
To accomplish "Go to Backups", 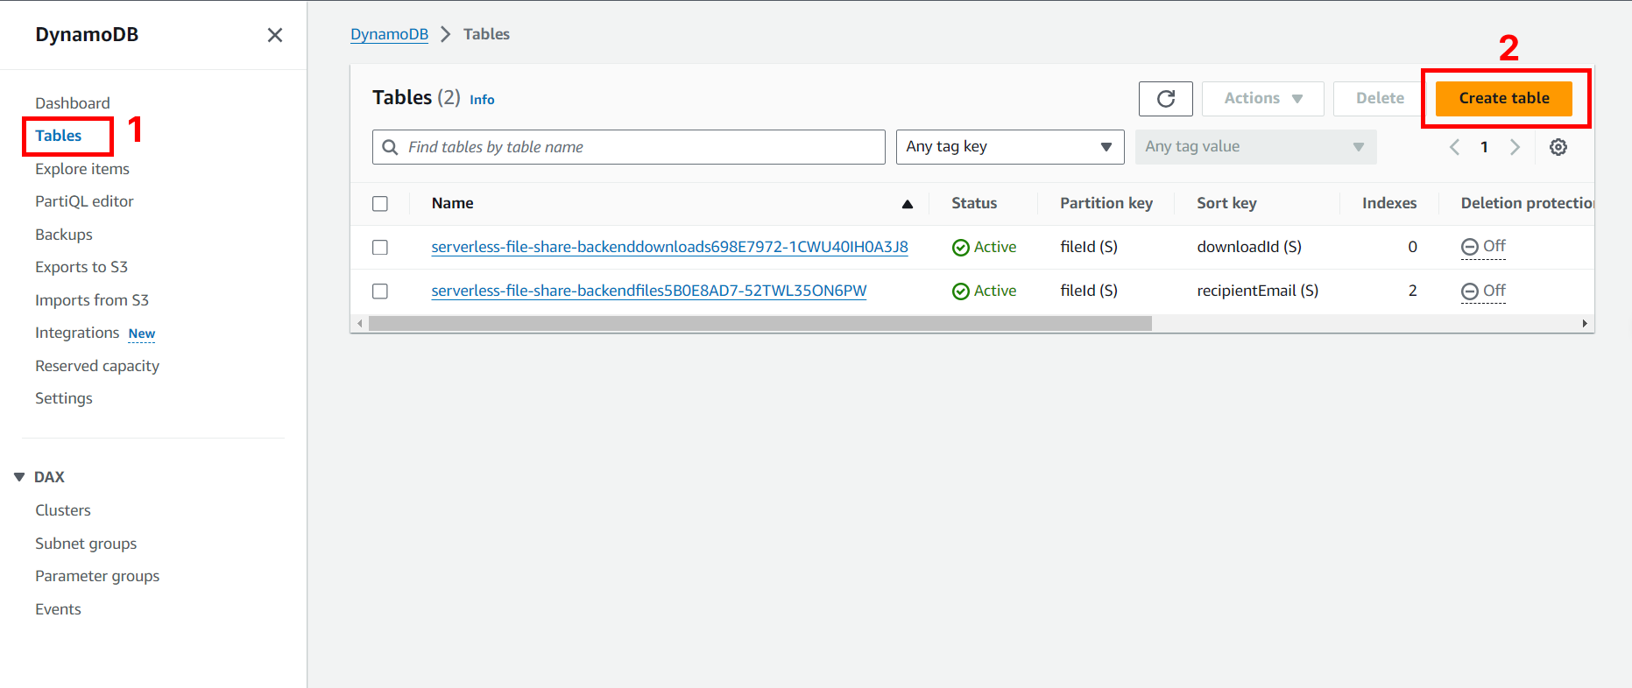I will point(64,235).
